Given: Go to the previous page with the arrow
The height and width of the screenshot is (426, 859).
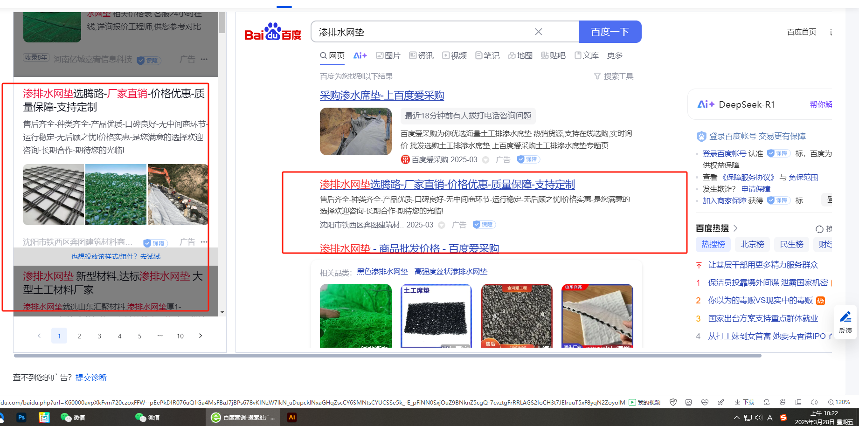Looking at the screenshot, I should 39,336.
